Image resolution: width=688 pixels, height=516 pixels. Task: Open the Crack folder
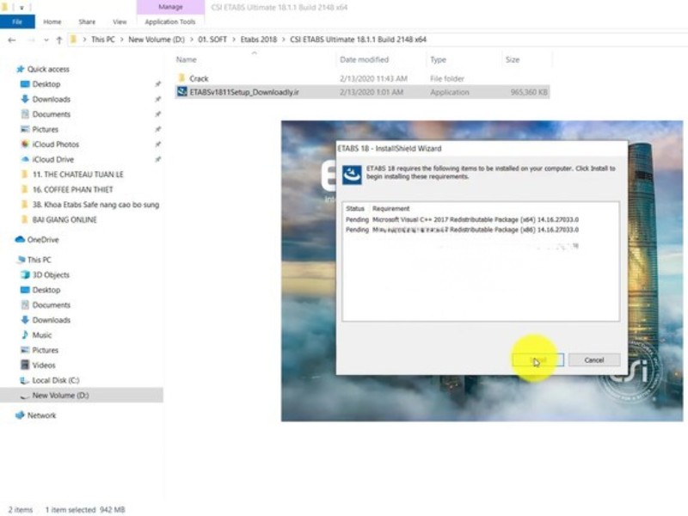tap(199, 78)
